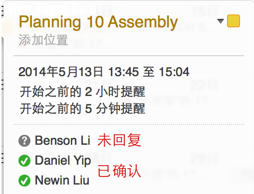Click the yellow calendar color swatch
Viewport: 254px width, 194px height.
pos(234,21)
